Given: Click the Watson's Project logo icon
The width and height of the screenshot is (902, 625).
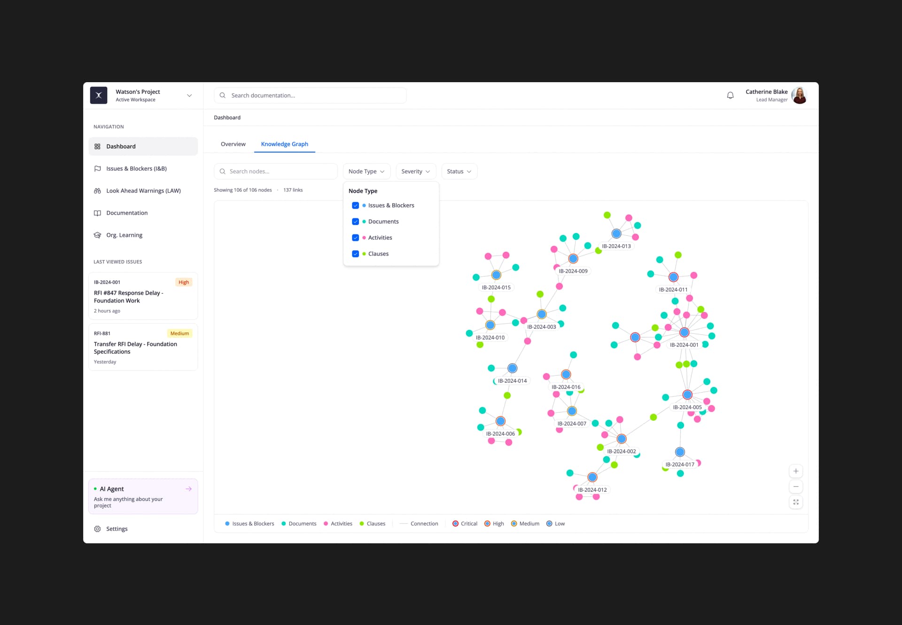Looking at the screenshot, I should coord(99,95).
